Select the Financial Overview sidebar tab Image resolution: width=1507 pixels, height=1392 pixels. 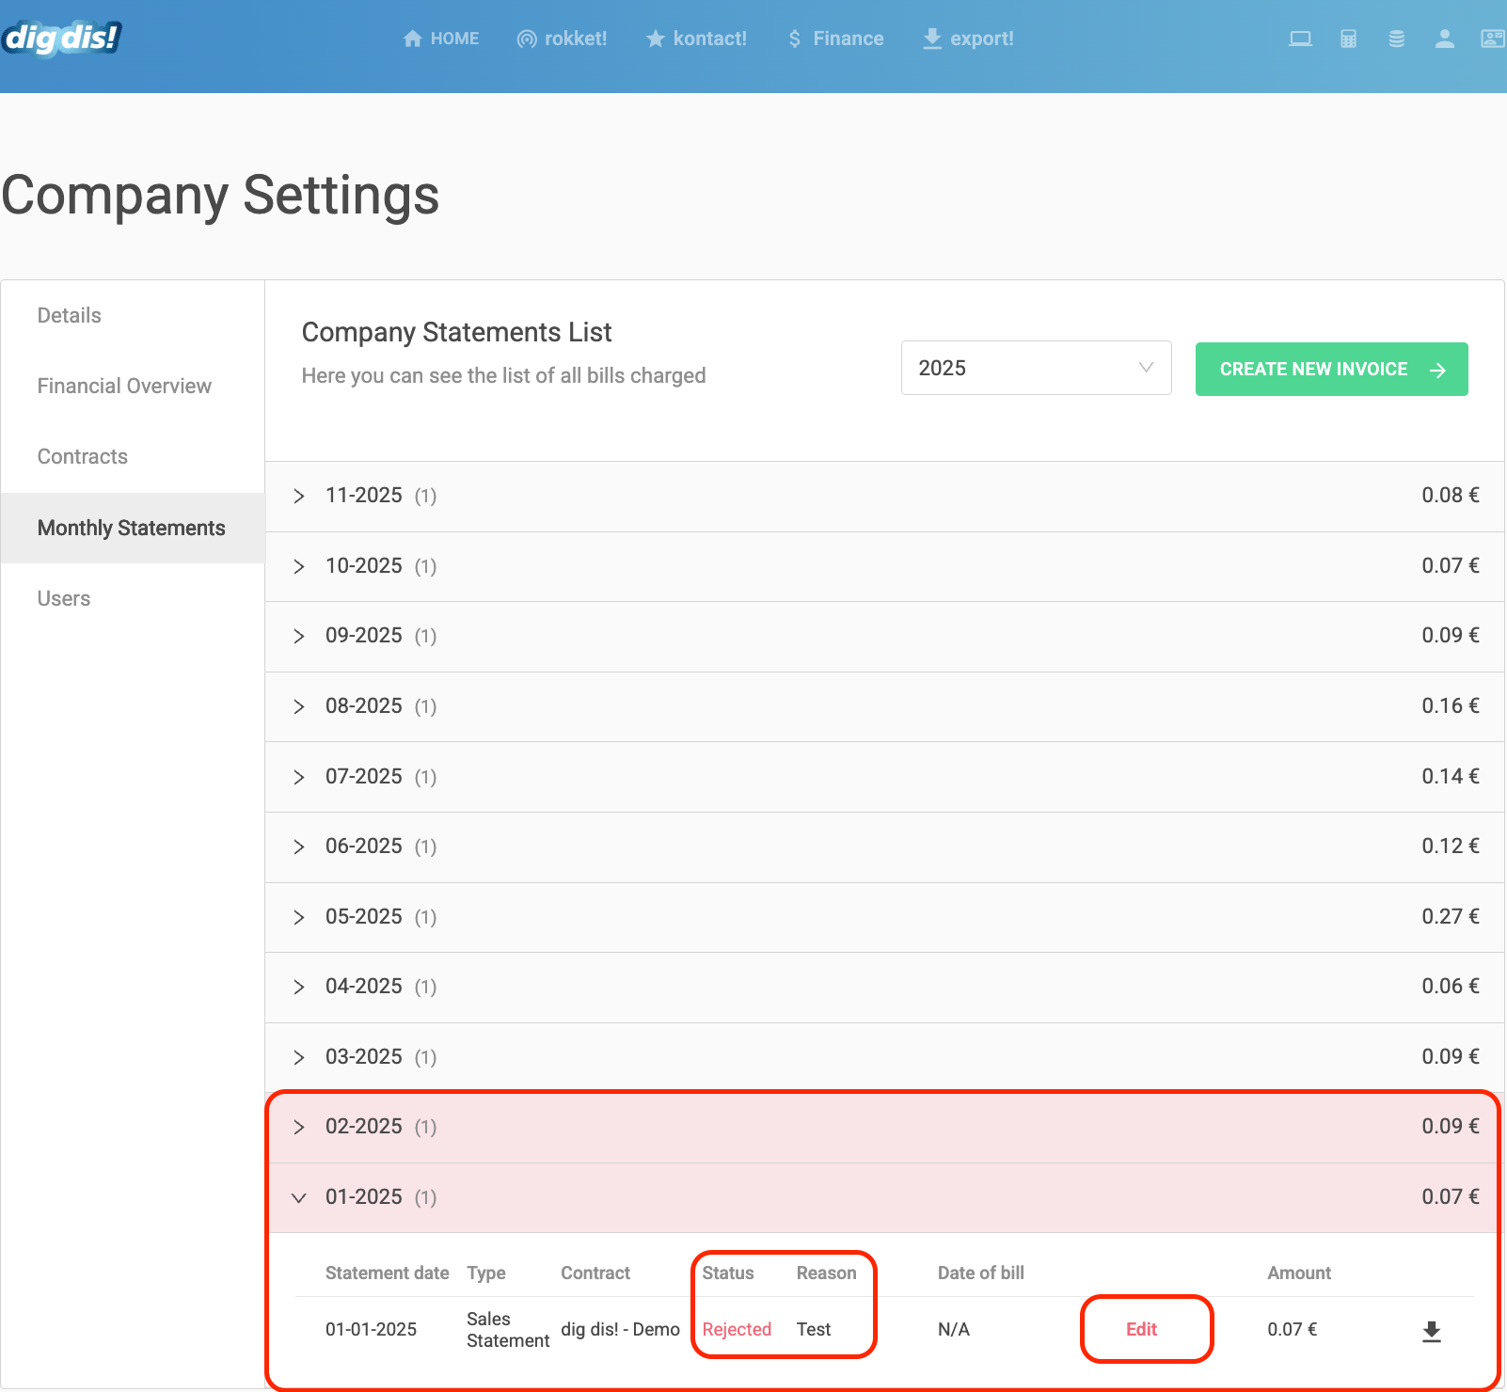[133, 387]
